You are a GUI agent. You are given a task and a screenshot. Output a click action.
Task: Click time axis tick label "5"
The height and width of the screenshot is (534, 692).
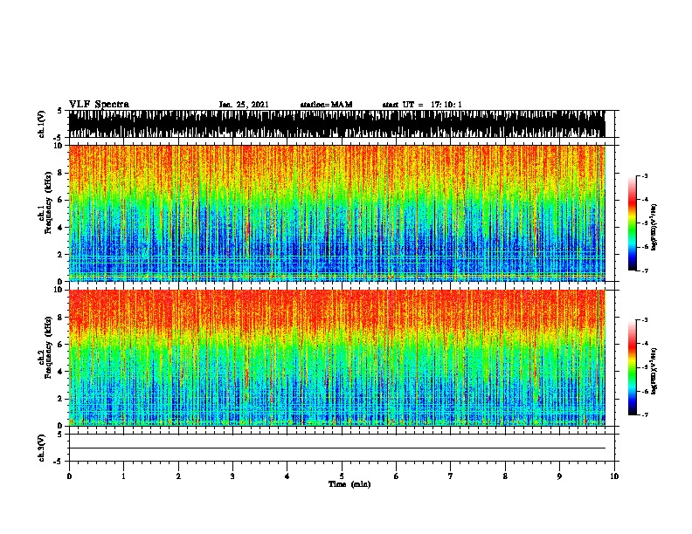pos(342,476)
